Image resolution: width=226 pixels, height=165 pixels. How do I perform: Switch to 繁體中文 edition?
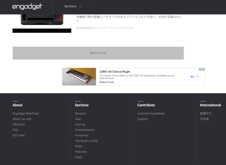coord(206,113)
